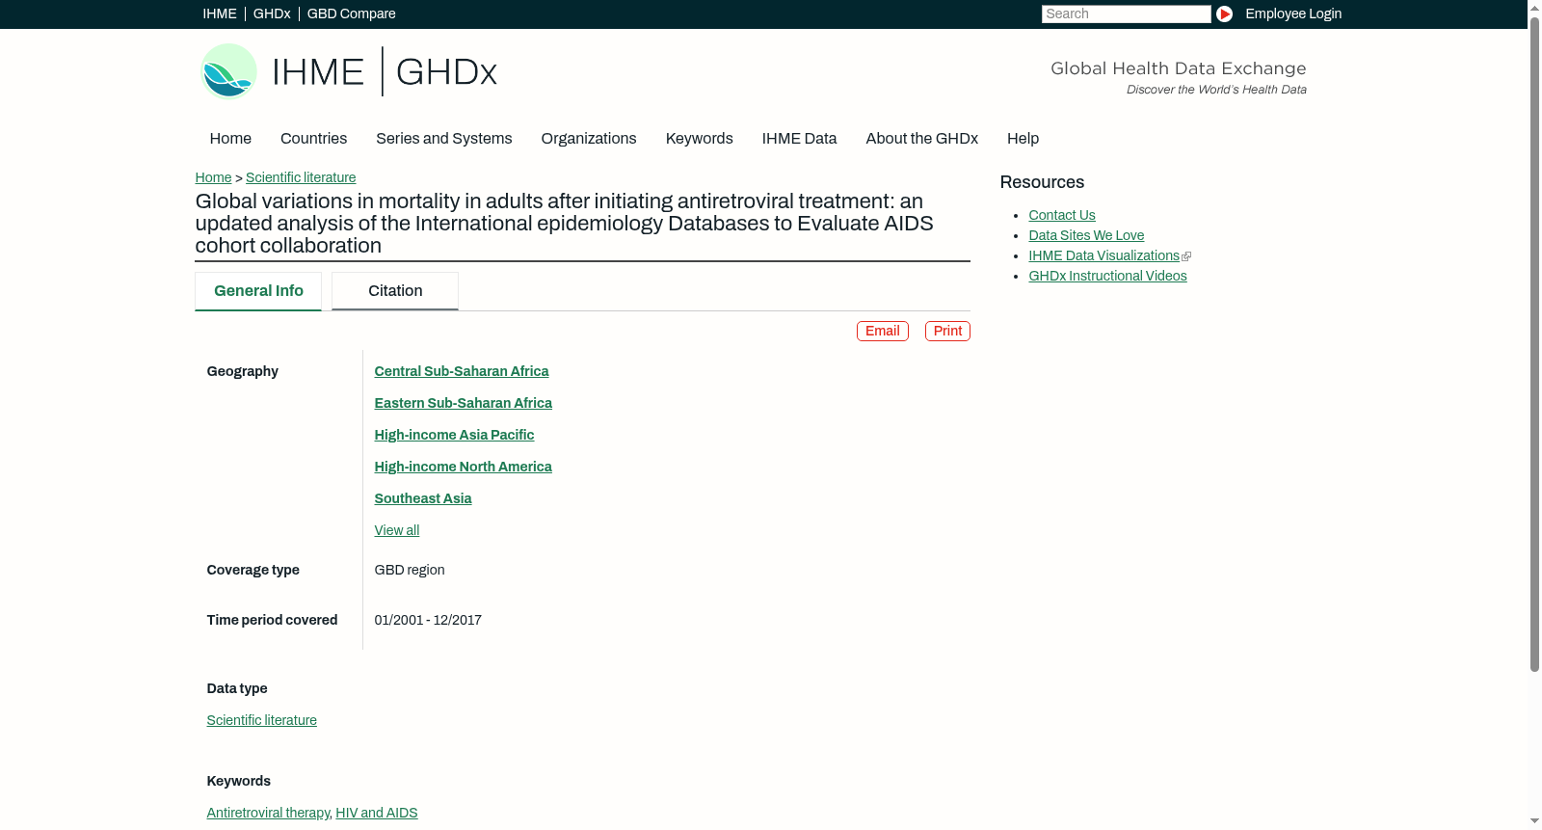Click the 'Geography' field label
Screen dimensions: 1542x830
click(243, 371)
